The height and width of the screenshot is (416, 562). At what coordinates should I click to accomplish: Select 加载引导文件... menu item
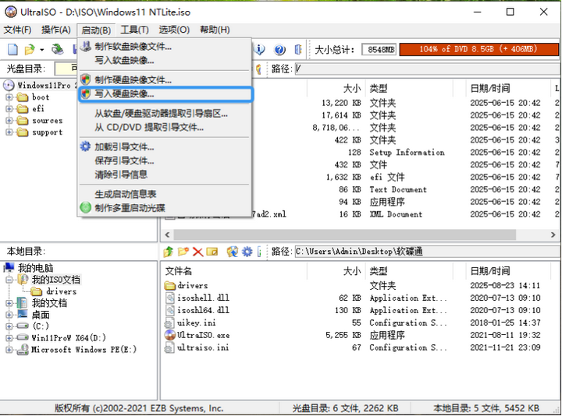(165, 147)
